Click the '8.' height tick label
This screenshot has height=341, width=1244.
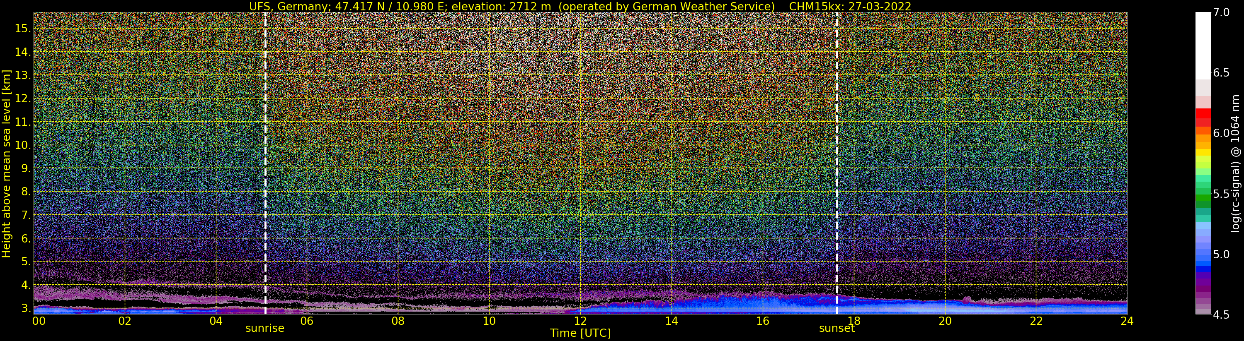(x=26, y=192)
